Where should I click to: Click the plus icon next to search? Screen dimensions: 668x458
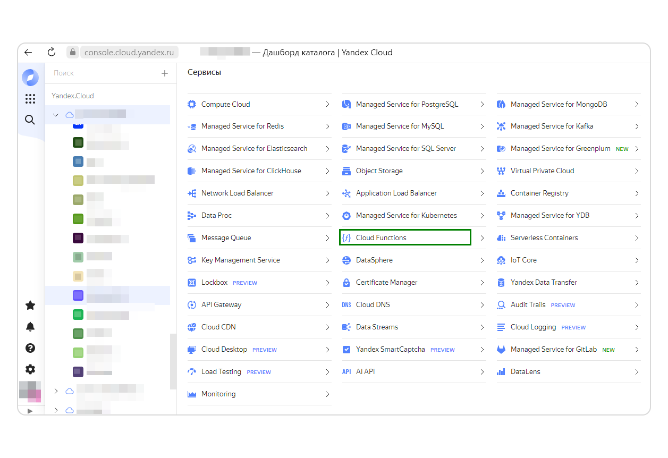tap(165, 73)
